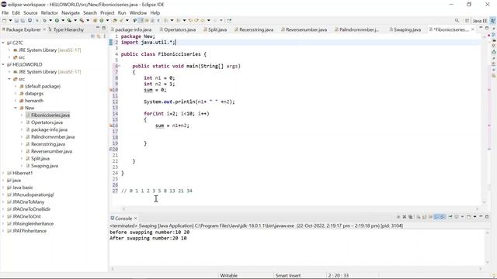Click the New file toolbar icon
The width and height of the screenshot is (497, 279).
[4, 20]
